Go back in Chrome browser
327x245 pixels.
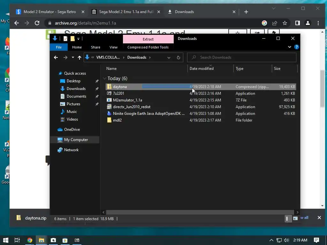(17, 23)
